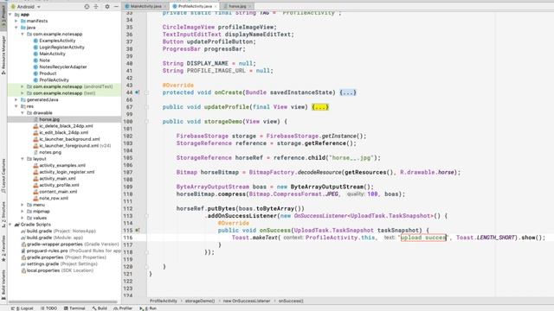
Task: Collapse the java folder
Action: [x=16, y=28]
